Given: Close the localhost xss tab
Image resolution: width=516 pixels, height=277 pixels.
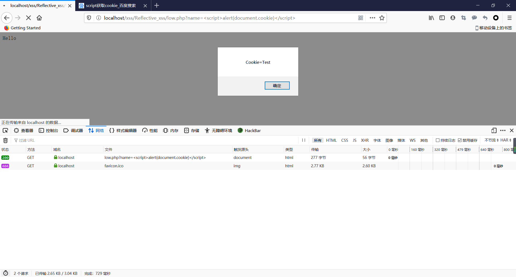Looking at the screenshot, I should pos(70,6).
